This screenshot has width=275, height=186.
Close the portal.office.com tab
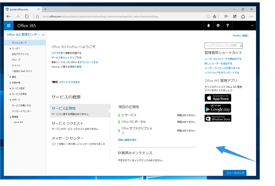[39, 9]
